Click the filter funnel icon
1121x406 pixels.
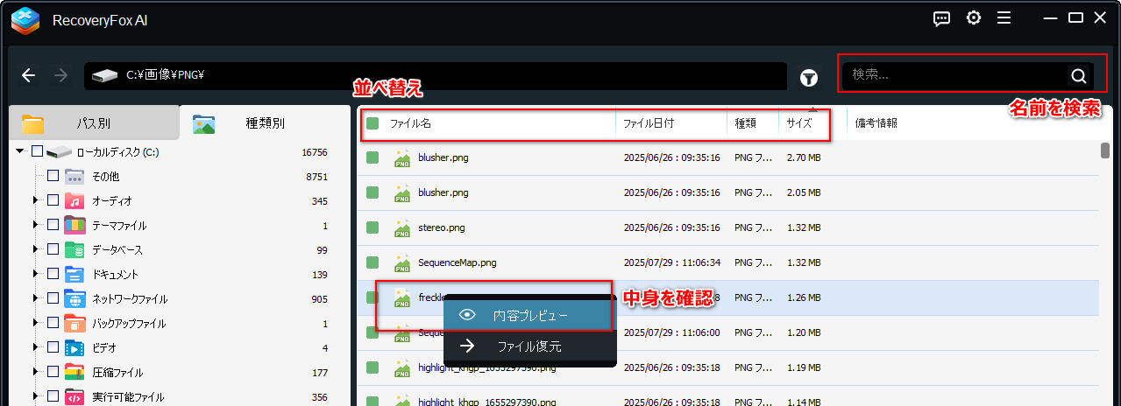point(809,78)
